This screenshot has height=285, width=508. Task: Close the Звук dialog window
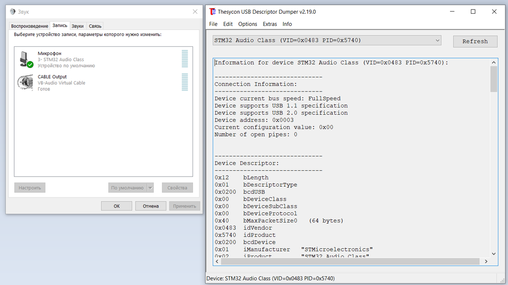(x=195, y=12)
